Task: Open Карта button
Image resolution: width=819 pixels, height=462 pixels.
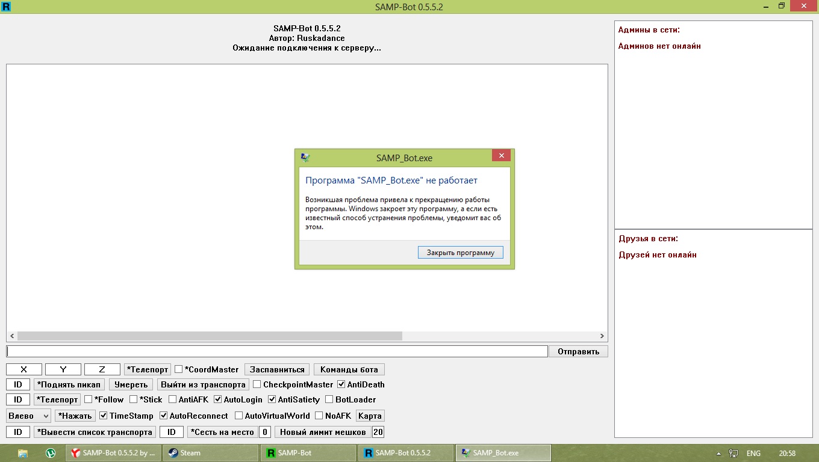Action: pos(370,416)
